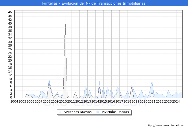Select the 2007 year label on the x-axis

(x=38, y=101)
